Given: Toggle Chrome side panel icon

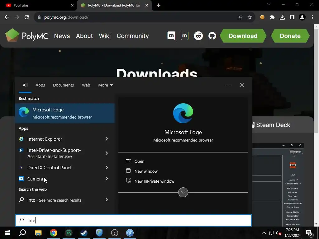Looking at the screenshot, I should (292, 17).
